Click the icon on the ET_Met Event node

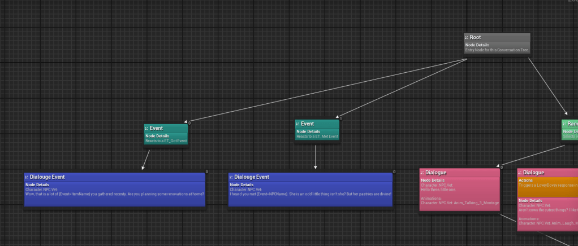click(x=298, y=124)
